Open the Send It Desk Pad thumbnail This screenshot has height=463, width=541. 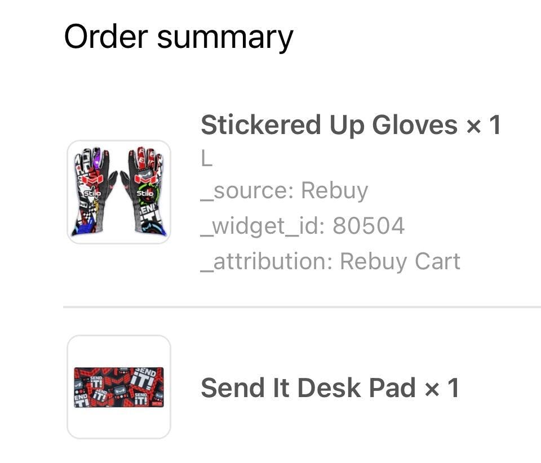click(x=119, y=387)
